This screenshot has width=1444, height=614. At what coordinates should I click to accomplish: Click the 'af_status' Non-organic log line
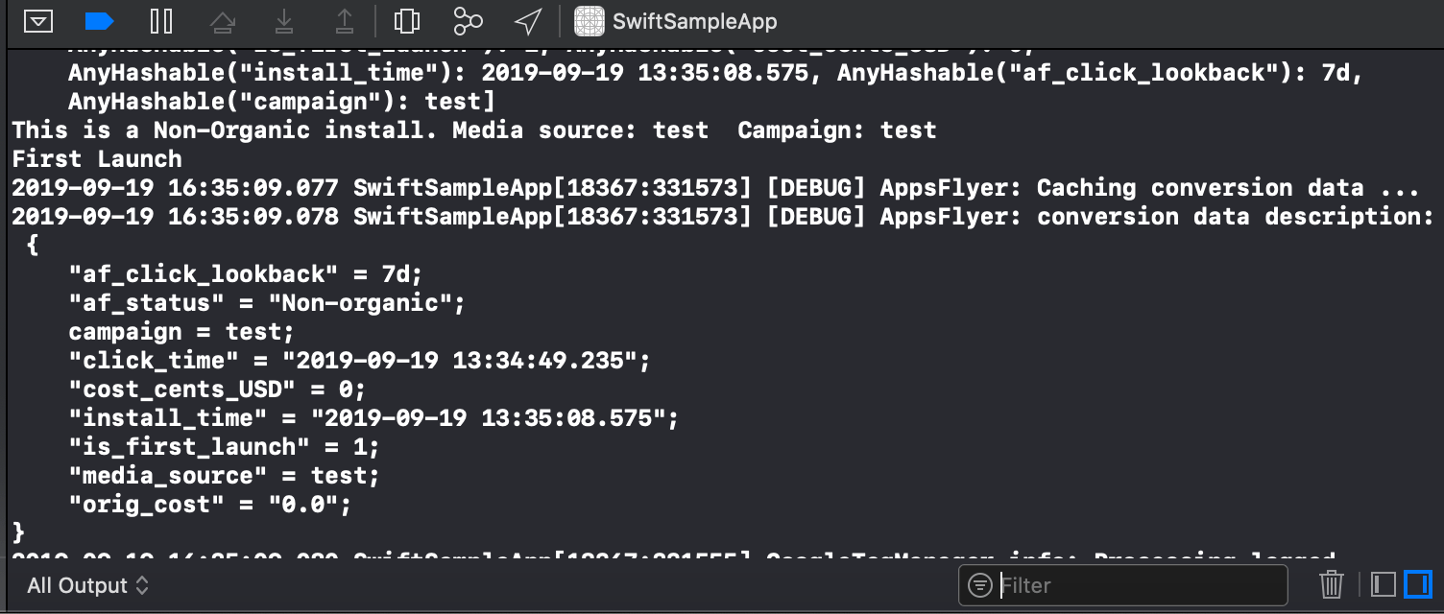[266, 303]
